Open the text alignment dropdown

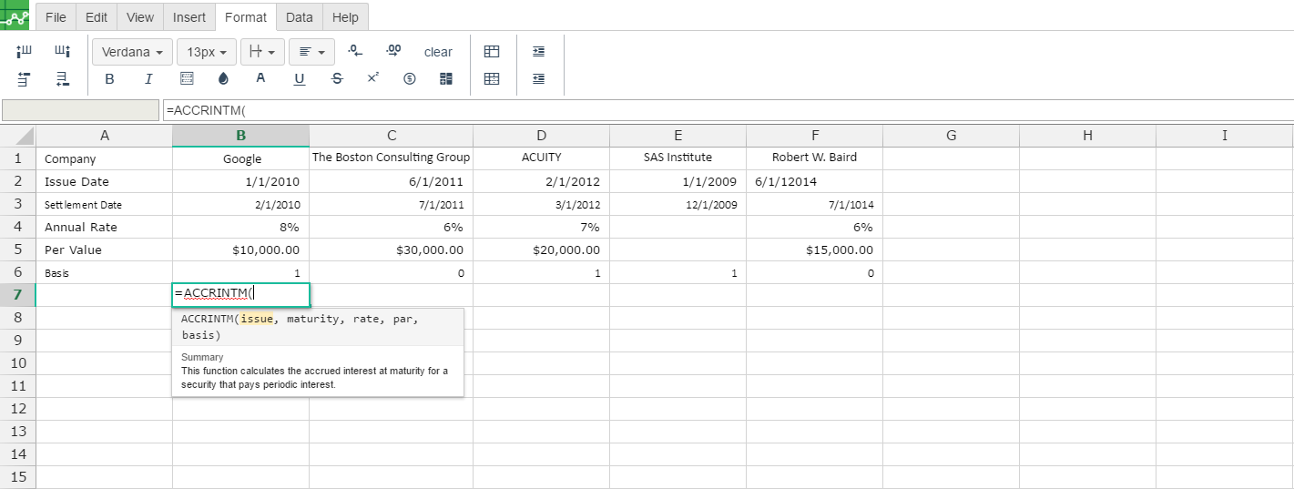point(312,52)
